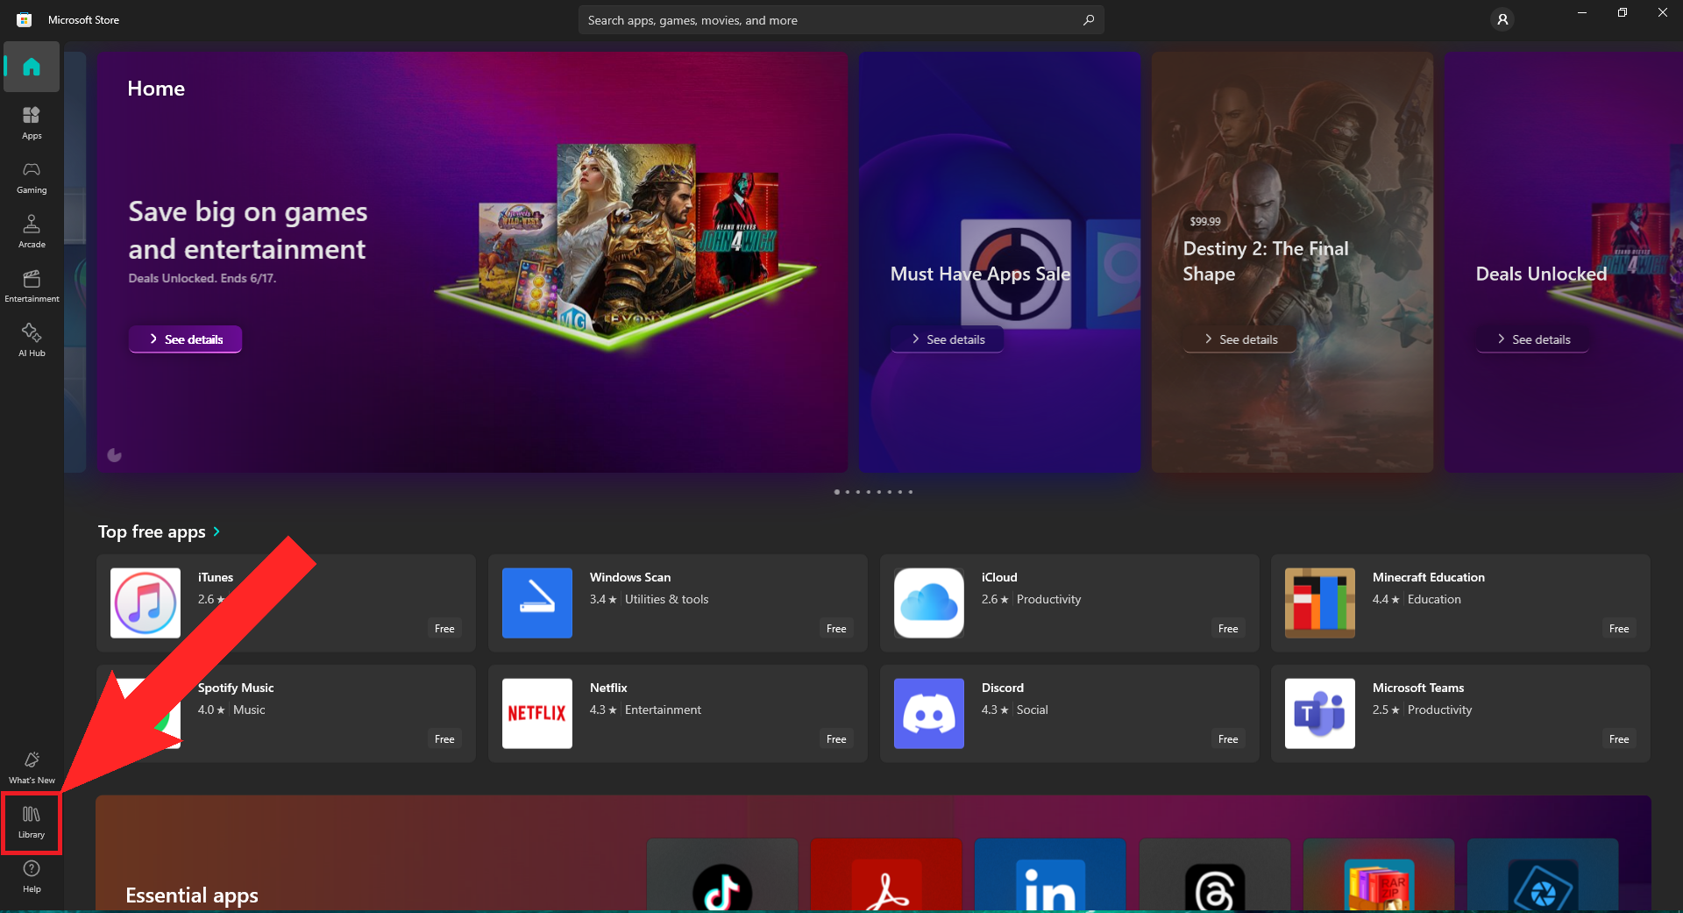Open the Minecraft Education app icon
This screenshot has width=1683, height=913.
(x=1320, y=603)
